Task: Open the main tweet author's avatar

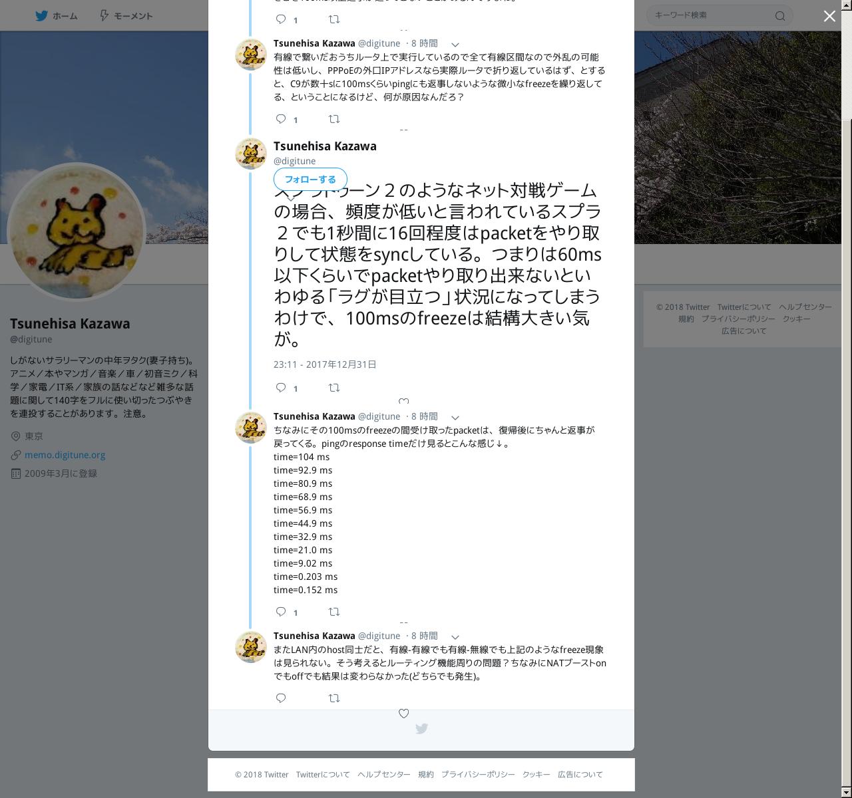Action: tap(251, 154)
